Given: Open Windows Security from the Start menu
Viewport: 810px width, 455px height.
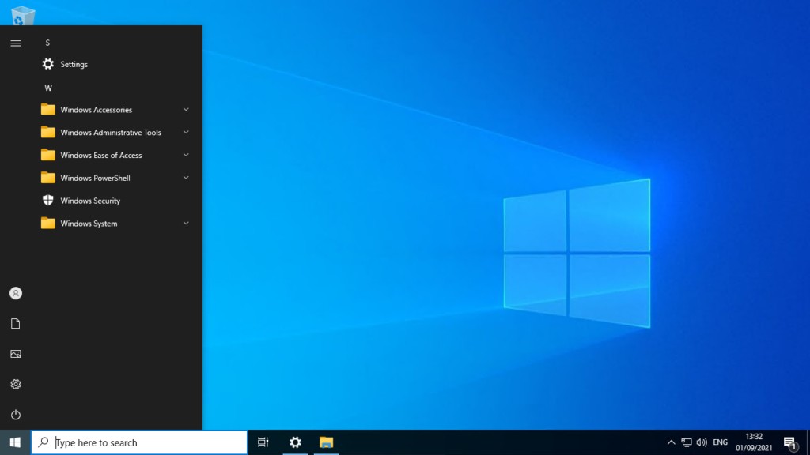Looking at the screenshot, I should (90, 201).
